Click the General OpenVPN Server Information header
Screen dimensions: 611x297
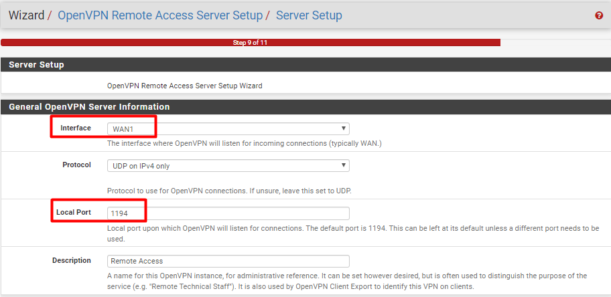[89, 106]
